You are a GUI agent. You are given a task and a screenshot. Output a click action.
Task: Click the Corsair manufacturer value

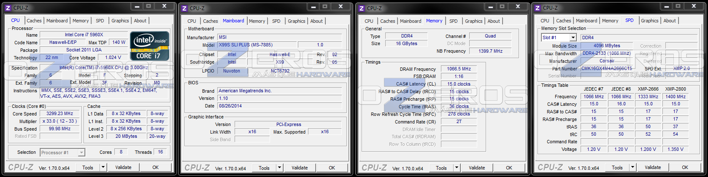(607, 61)
